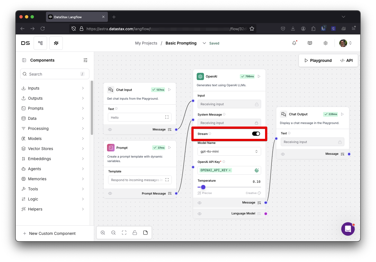This screenshot has height=262, width=376.
Task: Open the gpt-4o-mini Model Name dropdown
Action: pos(229,151)
